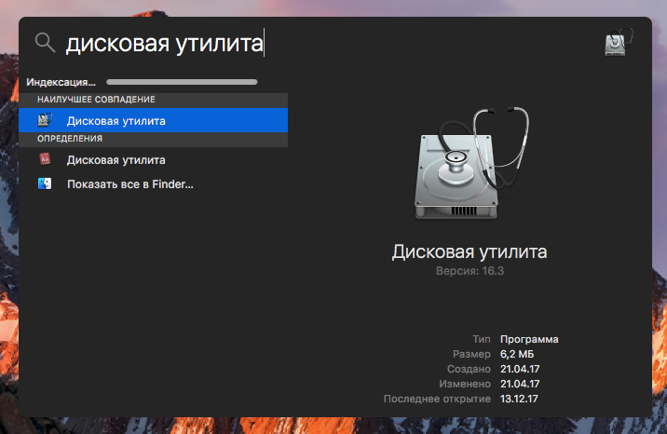Click the Dictionary icon in definitions row
Screen dimensions: 667x434
click(45, 159)
